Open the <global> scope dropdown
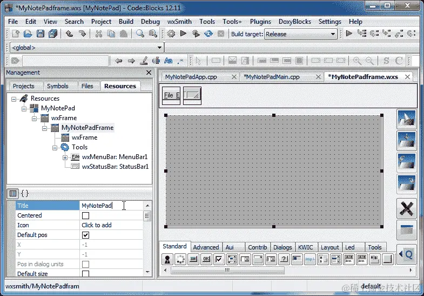Screen dimensions: 424x296 (x=86, y=48)
